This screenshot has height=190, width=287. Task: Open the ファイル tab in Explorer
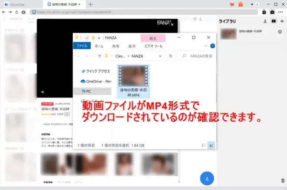click(82, 46)
